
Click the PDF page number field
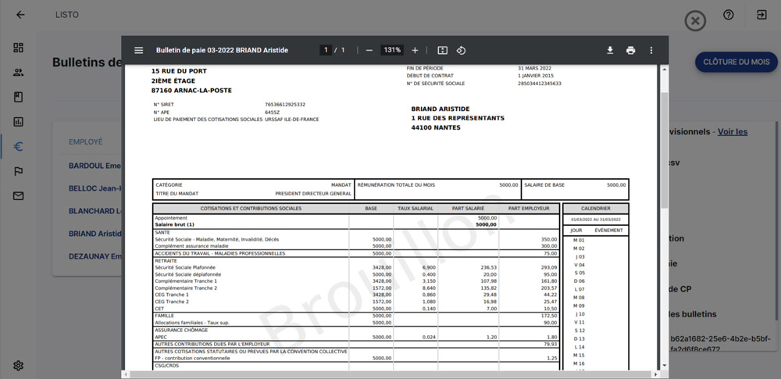point(325,50)
